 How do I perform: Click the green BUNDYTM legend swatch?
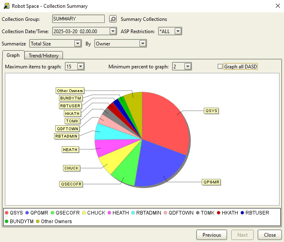7,222
